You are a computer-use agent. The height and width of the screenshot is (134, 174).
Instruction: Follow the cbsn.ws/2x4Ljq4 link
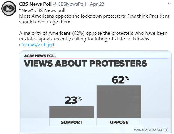[37, 45]
